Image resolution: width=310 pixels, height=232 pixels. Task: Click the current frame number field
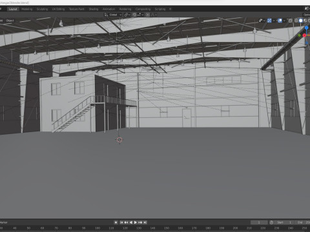click(x=259, y=222)
